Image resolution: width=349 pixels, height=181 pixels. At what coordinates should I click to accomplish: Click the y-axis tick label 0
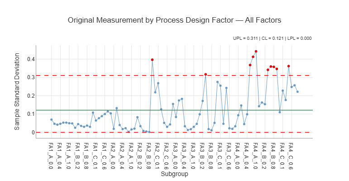(x=33, y=132)
